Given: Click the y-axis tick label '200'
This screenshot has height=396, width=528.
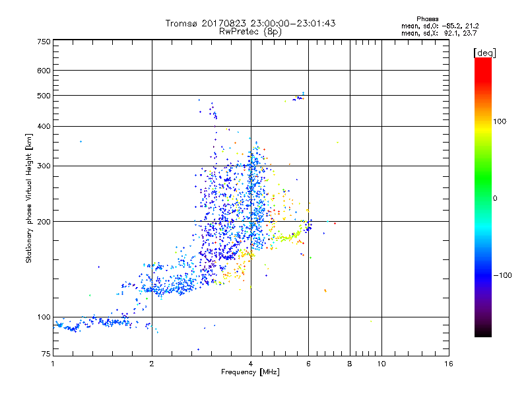Looking at the screenshot, I should tap(44, 222).
